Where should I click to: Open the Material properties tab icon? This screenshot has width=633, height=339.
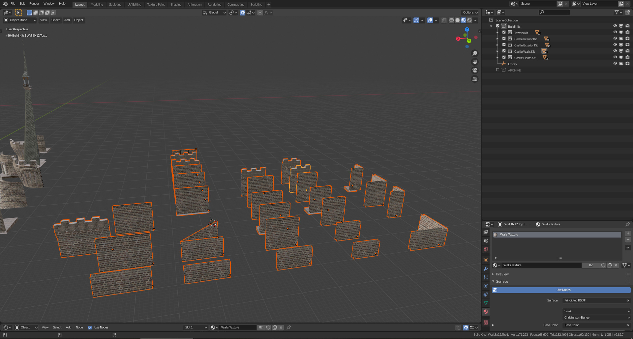coord(486,312)
